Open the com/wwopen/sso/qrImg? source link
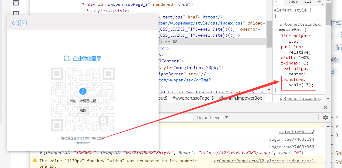The image size is (342, 168). coord(184,80)
